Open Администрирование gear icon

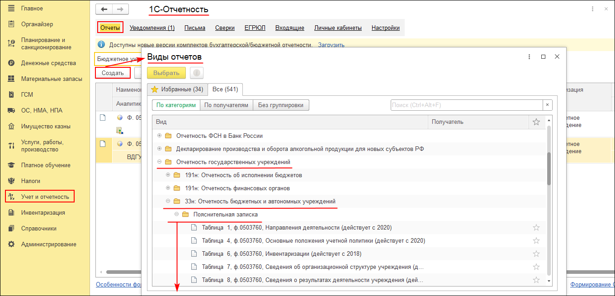click(x=11, y=244)
